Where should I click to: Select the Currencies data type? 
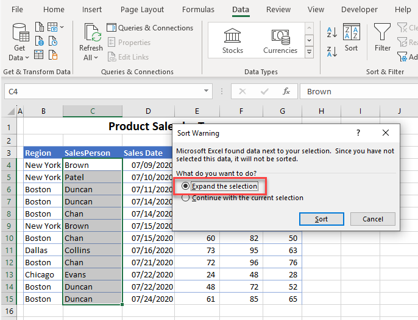click(280, 40)
